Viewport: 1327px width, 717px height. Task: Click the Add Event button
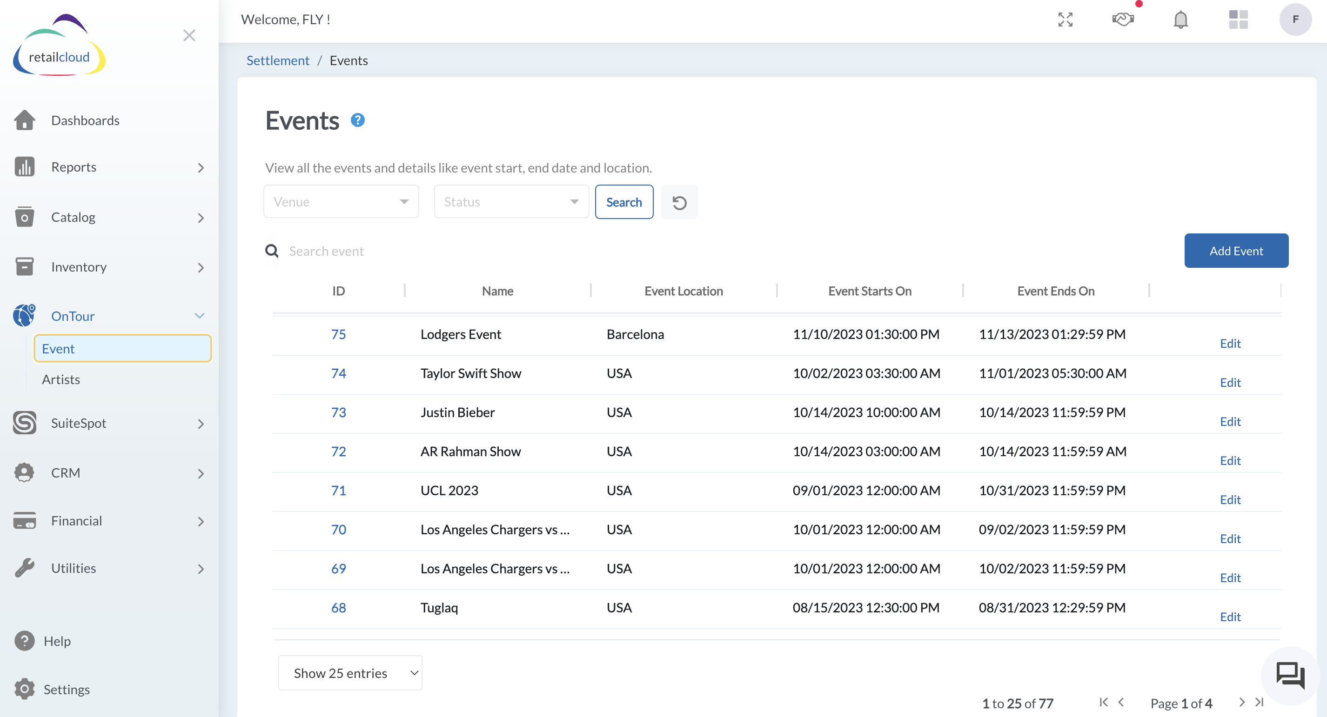tap(1236, 251)
